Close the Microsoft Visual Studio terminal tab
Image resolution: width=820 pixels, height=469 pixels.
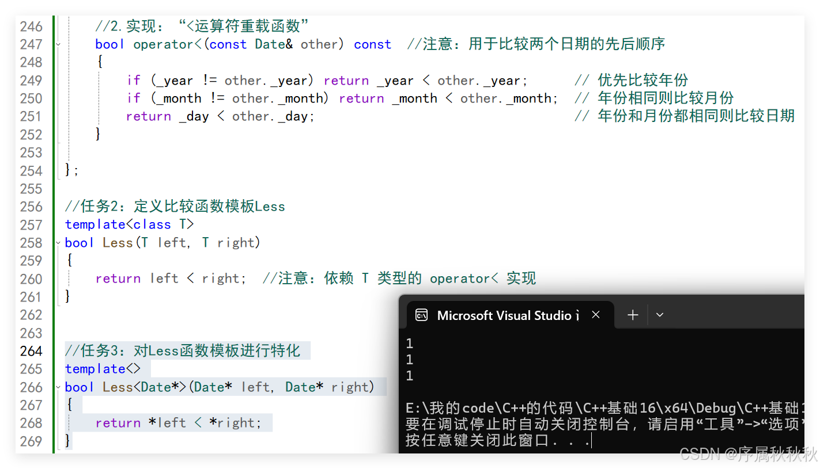[595, 314]
